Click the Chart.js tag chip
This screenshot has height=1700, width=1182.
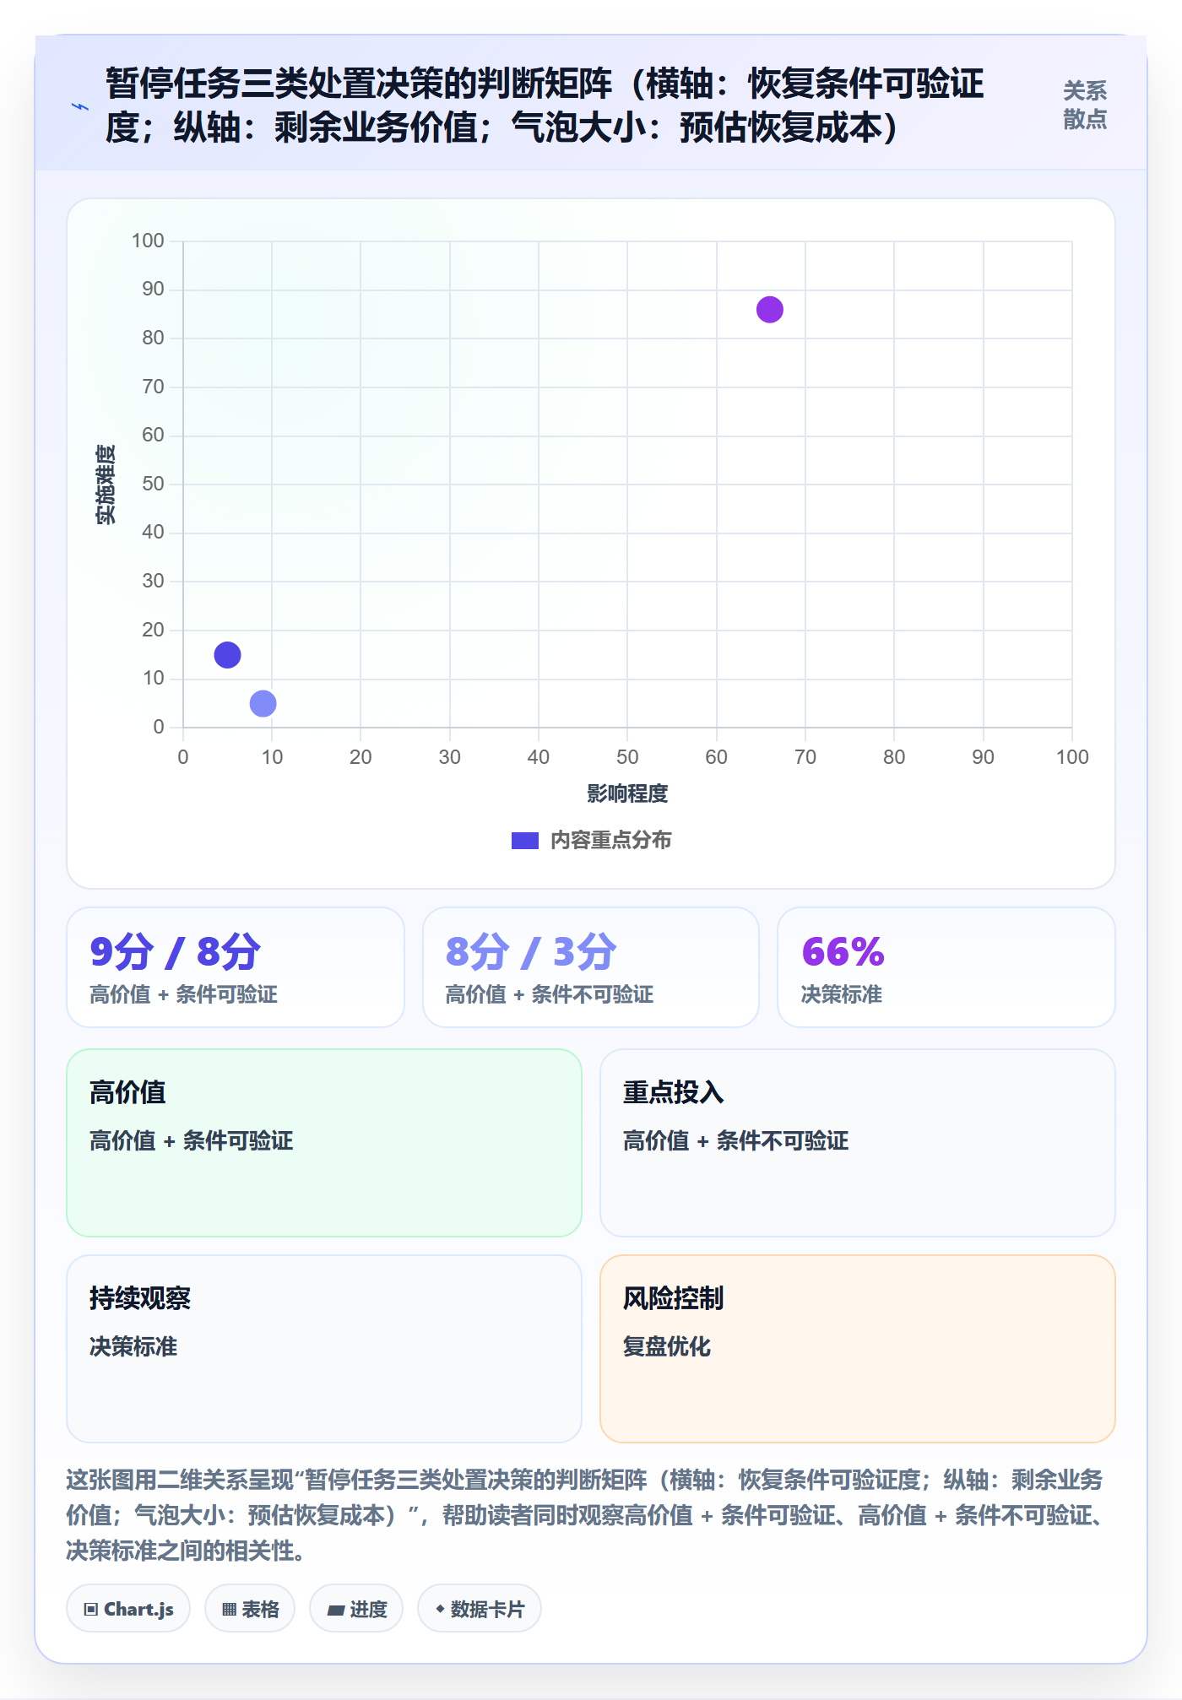(128, 1609)
